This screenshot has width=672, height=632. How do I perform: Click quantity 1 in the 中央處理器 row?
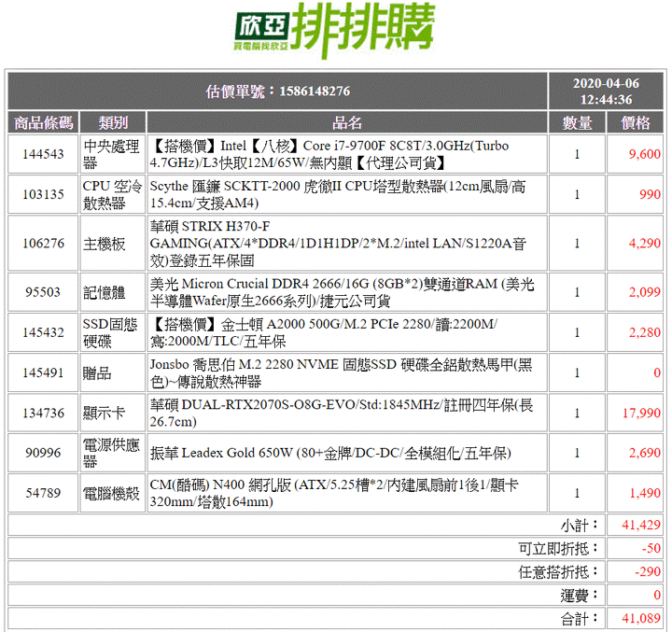pyautogui.click(x=577, y=154)
